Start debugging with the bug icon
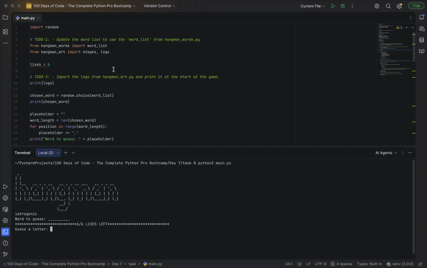 (x=343, y=6)
